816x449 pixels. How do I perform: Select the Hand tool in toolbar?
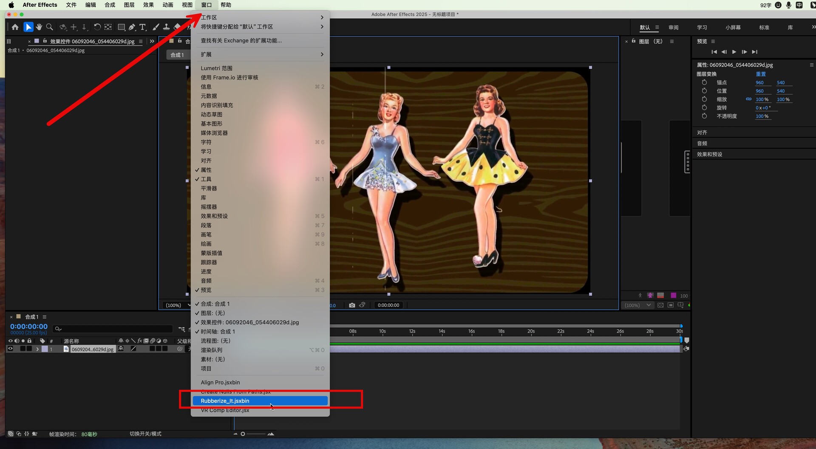click(39, 27)
